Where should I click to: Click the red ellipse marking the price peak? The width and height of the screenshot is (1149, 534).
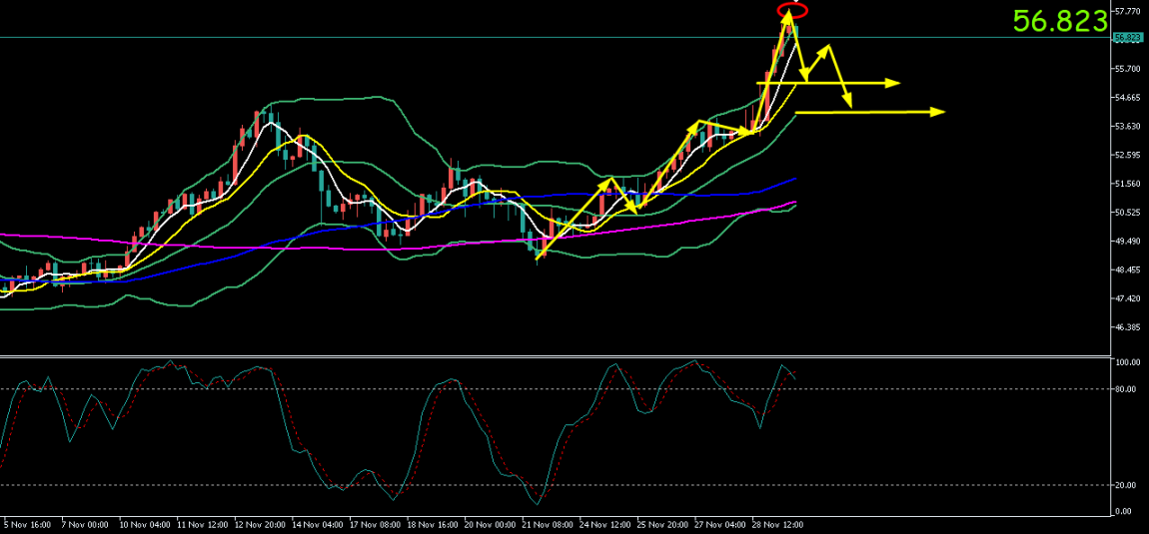coord(791,11)
